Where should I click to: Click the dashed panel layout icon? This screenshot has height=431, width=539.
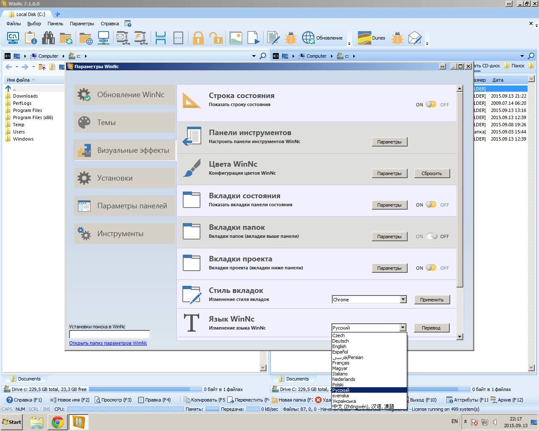click(178, 38)
